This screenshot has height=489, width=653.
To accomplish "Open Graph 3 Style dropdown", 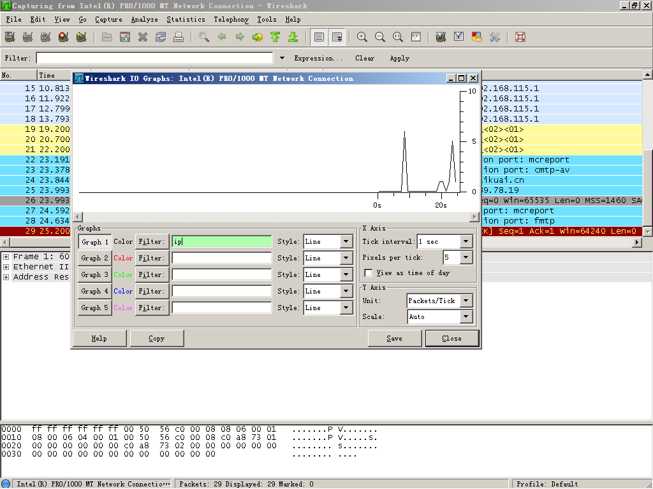I will 346,274.
